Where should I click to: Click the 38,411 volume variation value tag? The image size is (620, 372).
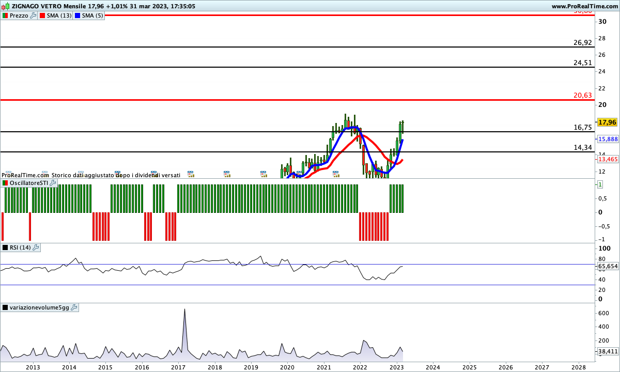point(608,351)
